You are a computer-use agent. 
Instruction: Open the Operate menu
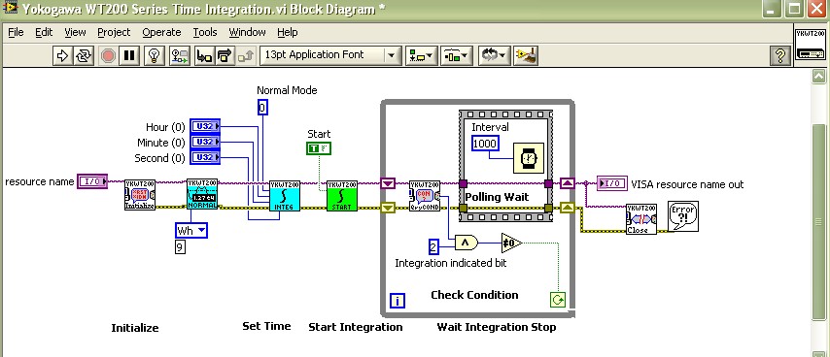(161, 32)
